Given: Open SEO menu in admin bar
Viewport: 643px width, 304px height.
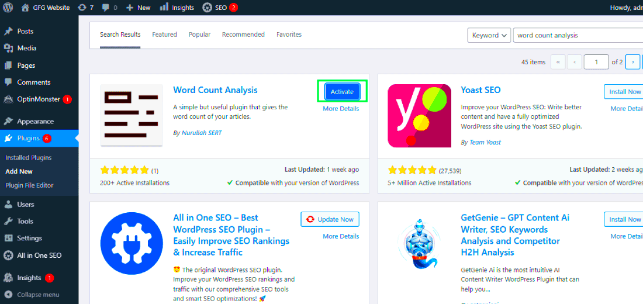Looking at the screenshot, I should point(220,8).
